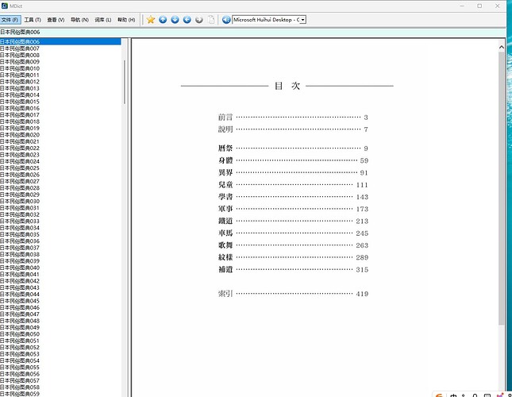Click the blue down arrow icon

(175, 20)
